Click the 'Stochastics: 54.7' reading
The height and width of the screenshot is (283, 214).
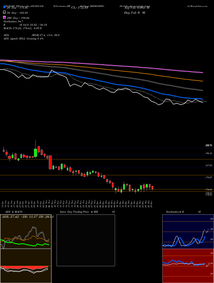click(x=14, y=21)
